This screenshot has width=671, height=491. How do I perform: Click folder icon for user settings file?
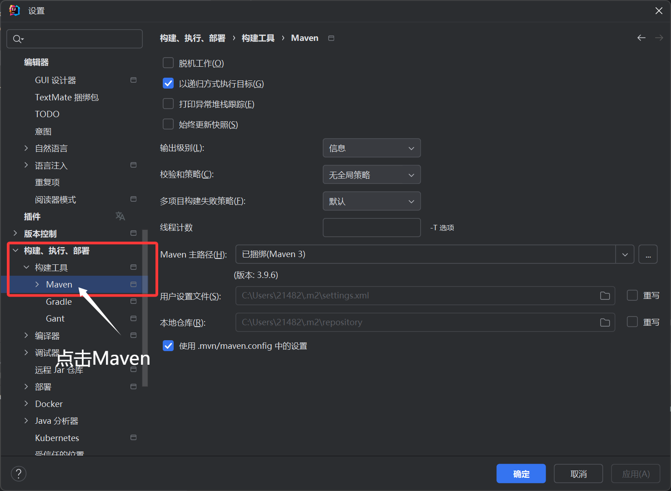[605, 296]
